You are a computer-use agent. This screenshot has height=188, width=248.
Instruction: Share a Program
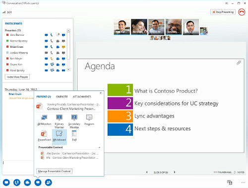[x=89, y=120]
